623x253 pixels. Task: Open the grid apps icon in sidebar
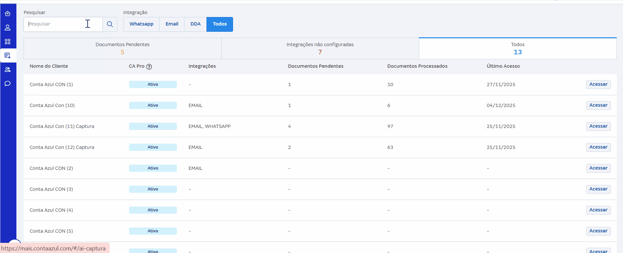(x=8, y=42)
